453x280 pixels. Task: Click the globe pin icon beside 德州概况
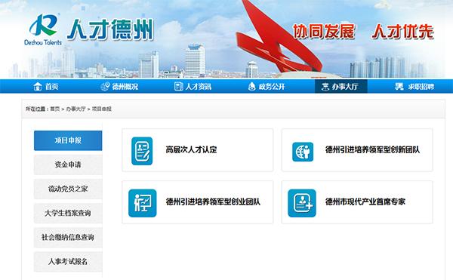click(x=105, y=86)
